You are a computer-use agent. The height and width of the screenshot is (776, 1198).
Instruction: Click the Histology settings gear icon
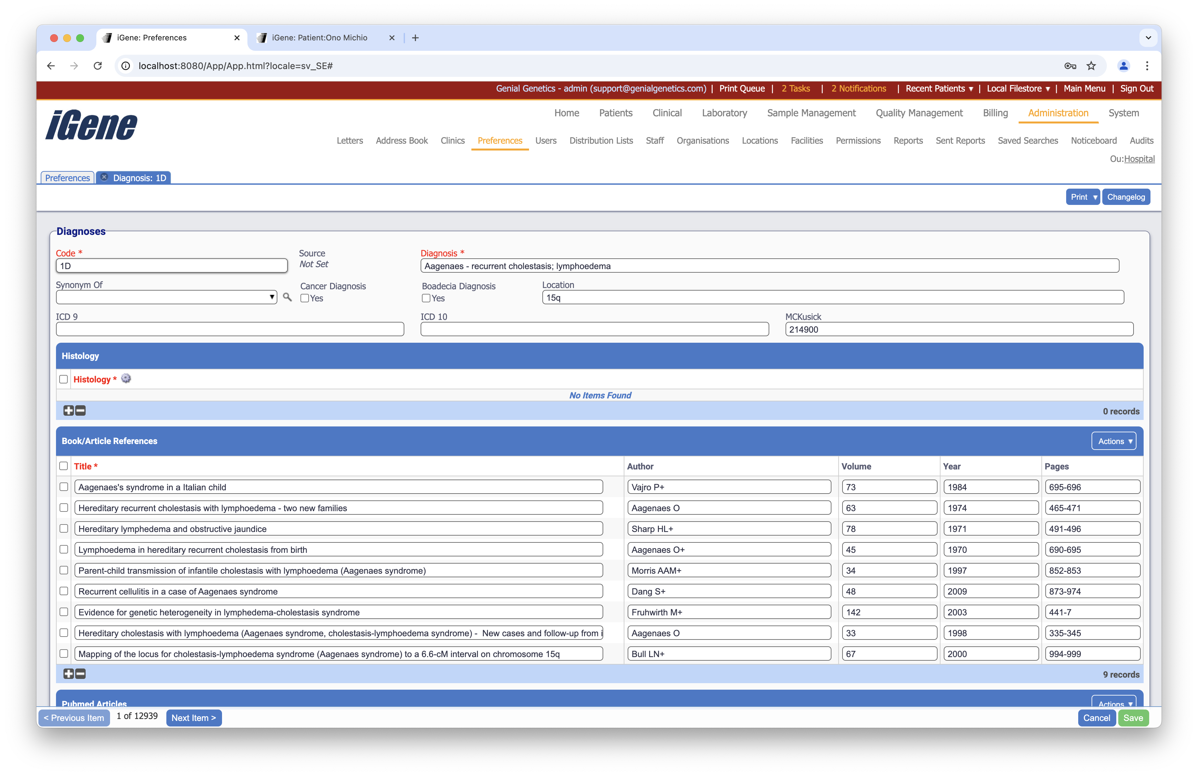tap(126, 379)
